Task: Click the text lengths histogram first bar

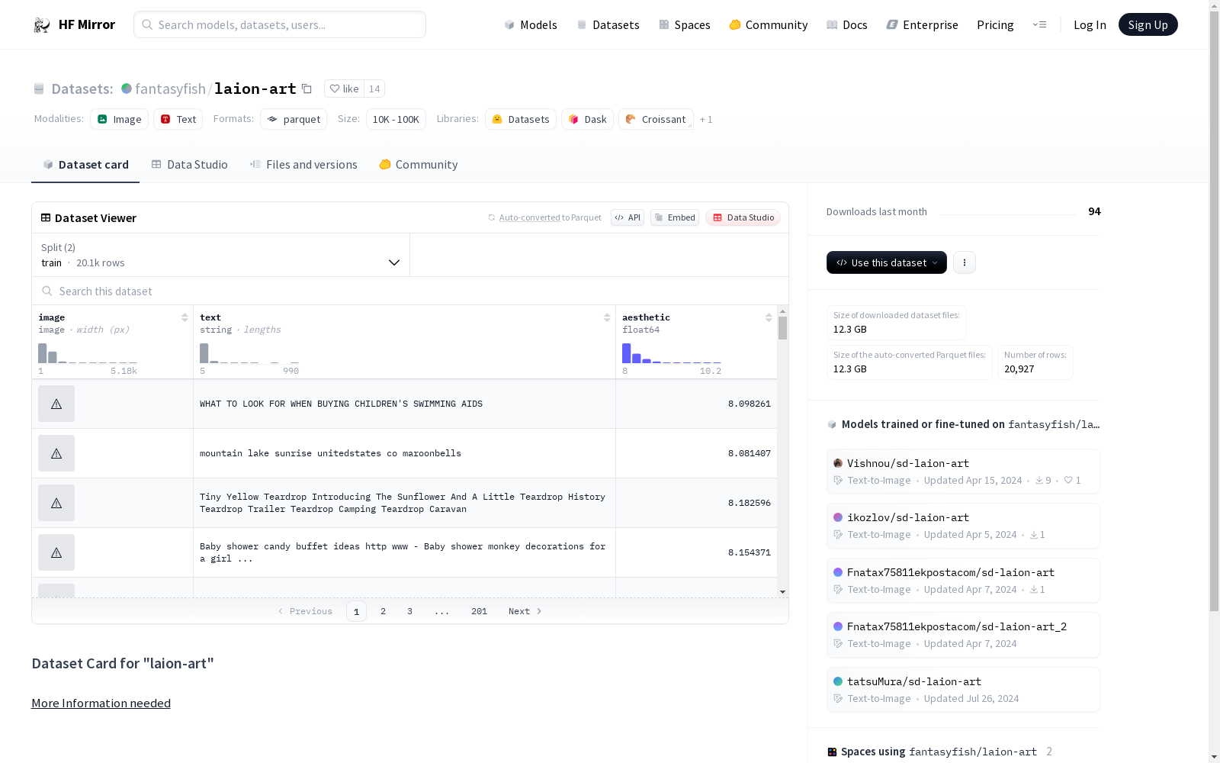Action: pyautogui.click(x=204, y=353)
